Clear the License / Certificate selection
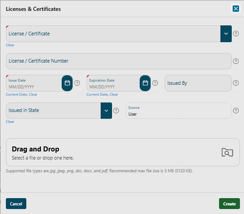Image resolution: width=244 pixels, height=214 pixels. tap(10, 45)
